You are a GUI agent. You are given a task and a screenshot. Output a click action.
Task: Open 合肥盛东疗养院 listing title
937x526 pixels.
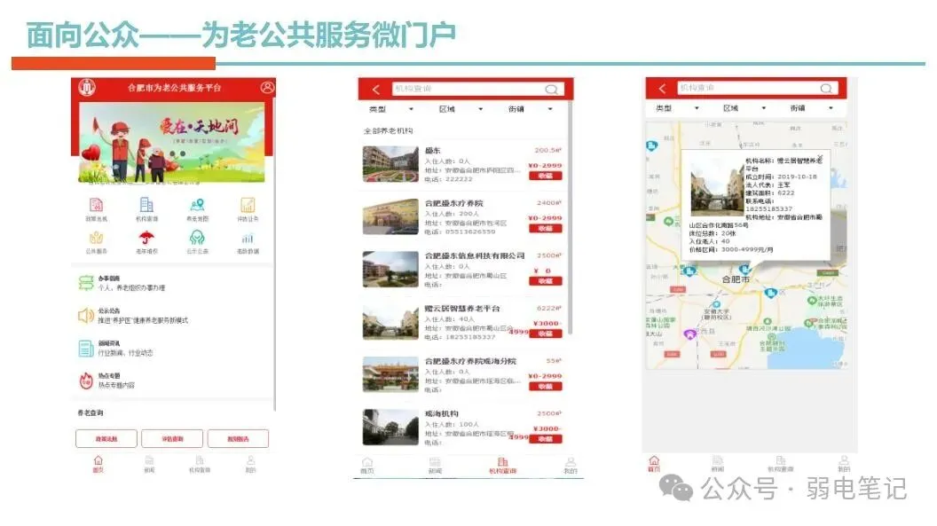click(x=453, y=204)
